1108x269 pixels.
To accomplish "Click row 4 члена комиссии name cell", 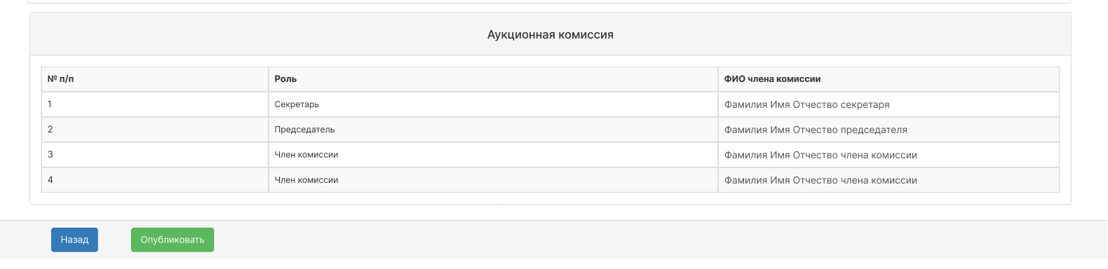I will [x=889, y=180].
